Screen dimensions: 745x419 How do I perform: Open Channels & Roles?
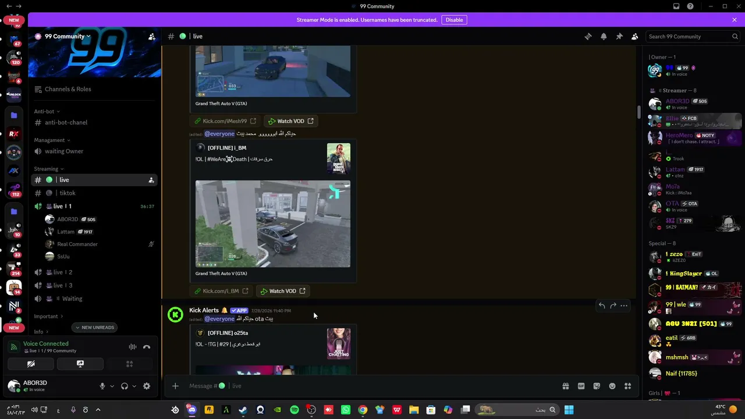(x=94, y=89)
